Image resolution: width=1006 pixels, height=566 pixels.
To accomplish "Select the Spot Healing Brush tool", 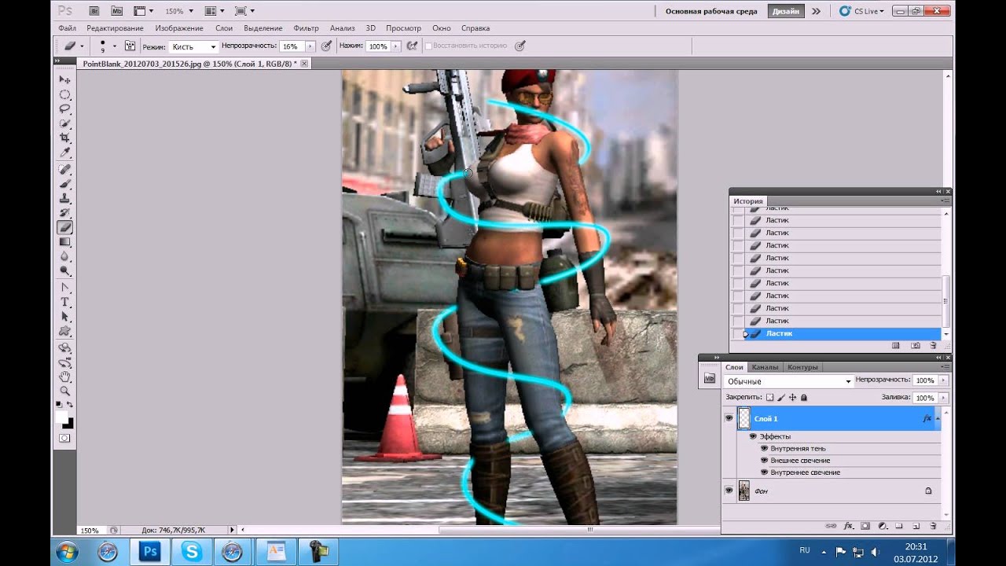I will 65,169.
